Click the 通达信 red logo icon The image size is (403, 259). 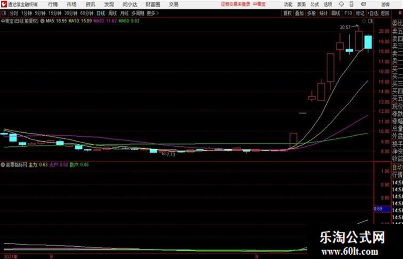tap(4, 4)
